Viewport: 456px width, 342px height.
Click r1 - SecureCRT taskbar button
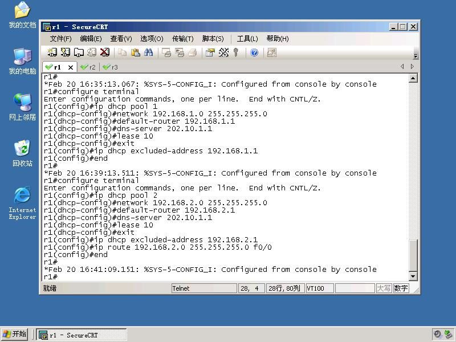tap(82, 335)
